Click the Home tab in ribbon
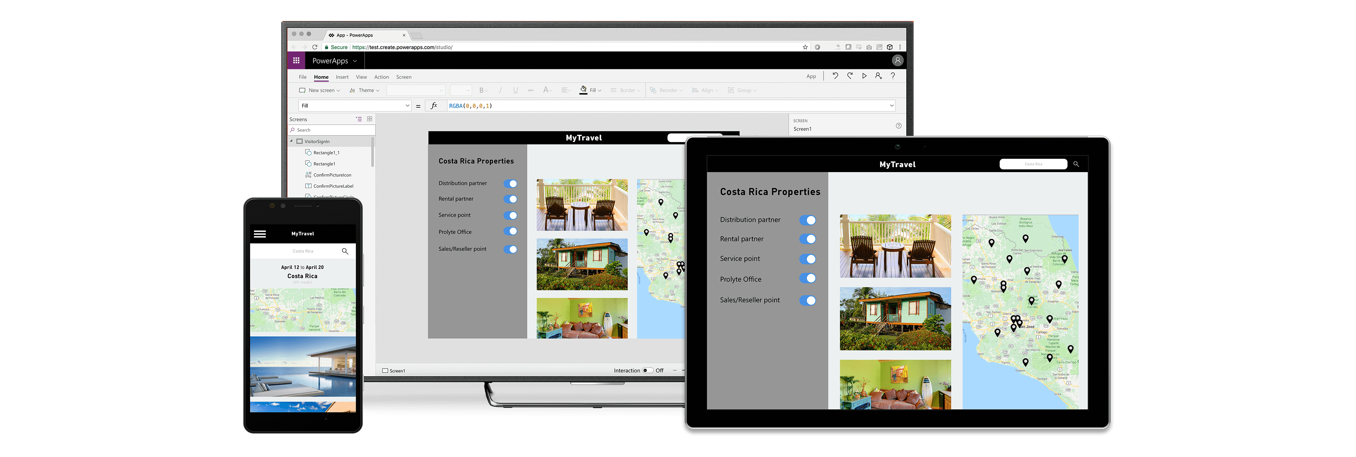The image size is (1356, 457). tap(321, 76)
